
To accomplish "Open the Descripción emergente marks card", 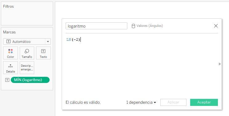I will click(x=27, y=68).
